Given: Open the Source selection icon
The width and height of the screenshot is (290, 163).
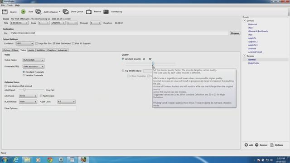Looking at the screenshot, I should click(x=5, y=12).
